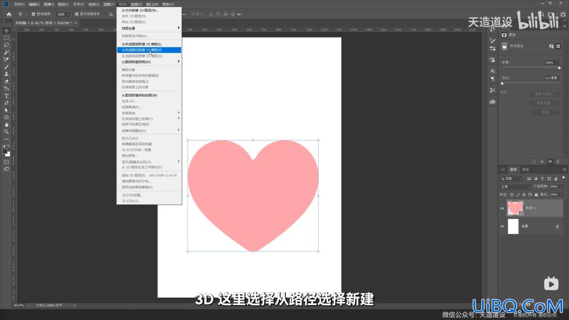The image size is (569, 320).
Task: Open the layer filter 类型 dropdown
Action: click(x=512, y=179)
